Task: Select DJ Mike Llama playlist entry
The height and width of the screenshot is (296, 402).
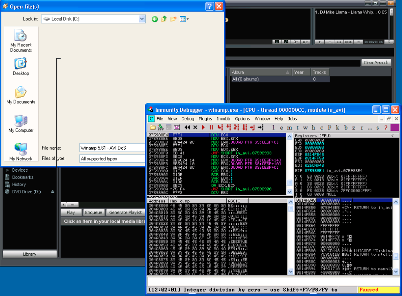Action: pyautogui.click(x=351, y=12)
